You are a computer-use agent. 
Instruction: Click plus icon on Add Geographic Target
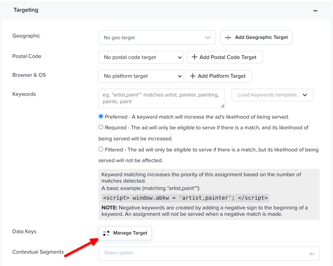point(228,38)
